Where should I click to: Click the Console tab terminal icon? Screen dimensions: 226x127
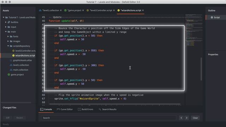[x=42, y=109]
